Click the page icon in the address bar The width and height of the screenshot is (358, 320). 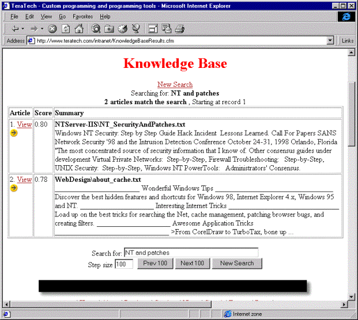coord(31,41)
